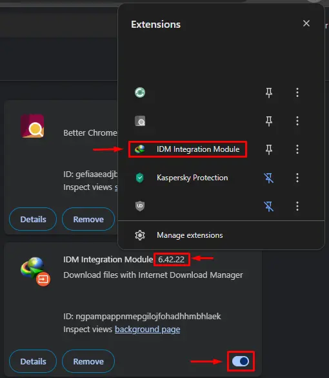The width and height of the screenshot is (329, 378).
Task: Open more options for green circular extension
Action: [x=297, y=92]
